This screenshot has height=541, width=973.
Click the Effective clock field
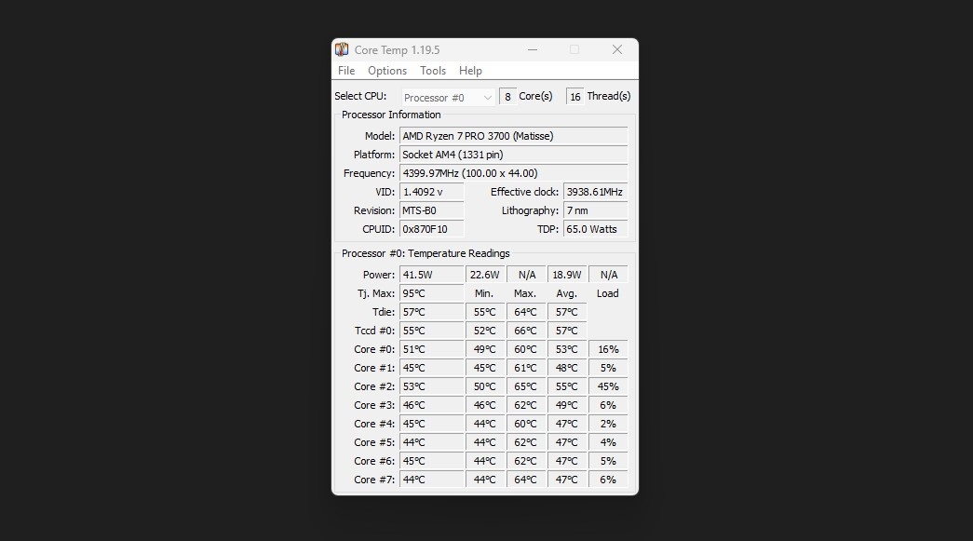(595, 192)
